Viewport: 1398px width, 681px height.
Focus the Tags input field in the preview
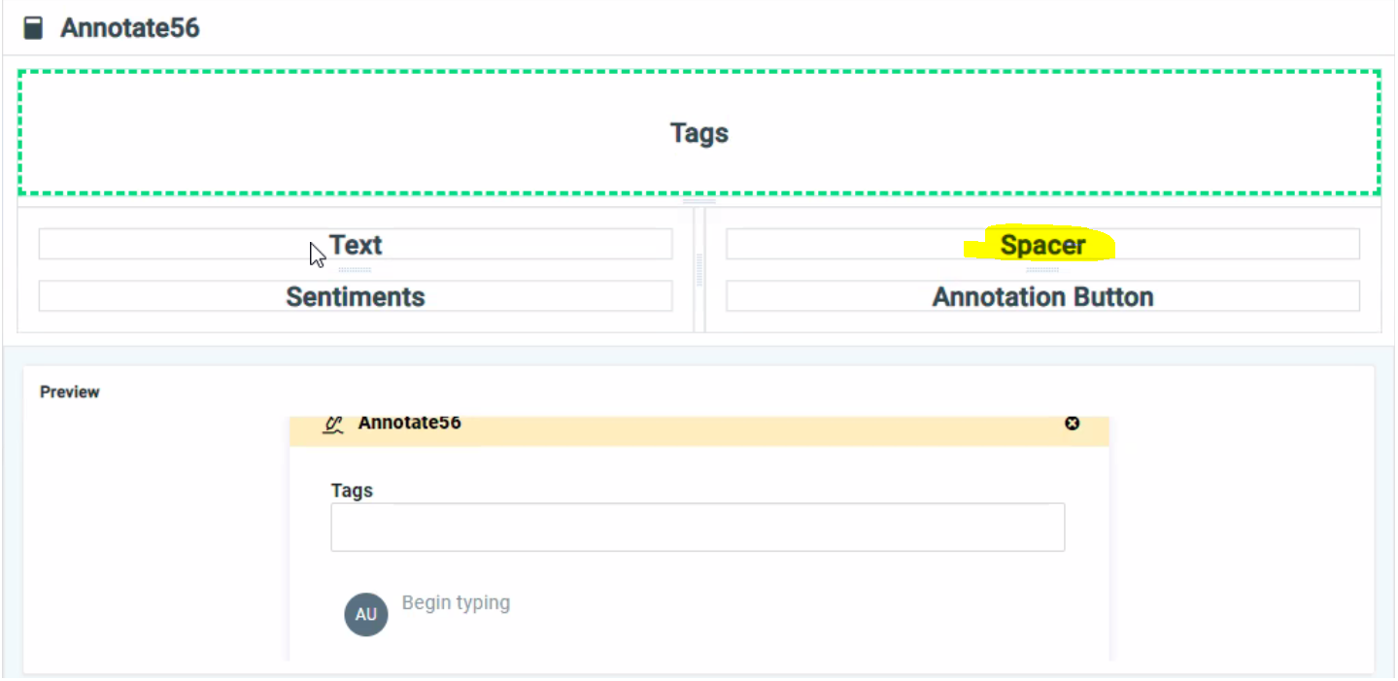coord(698,527)
